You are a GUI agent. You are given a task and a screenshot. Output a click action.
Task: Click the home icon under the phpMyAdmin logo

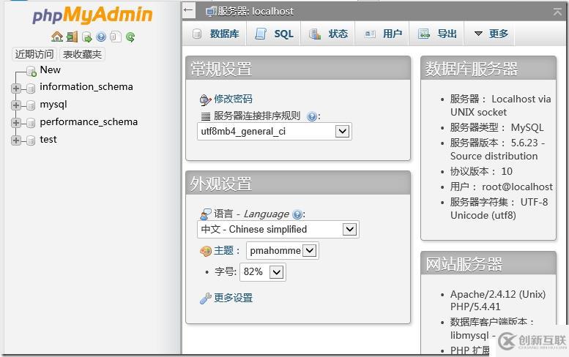pos(57,37)
